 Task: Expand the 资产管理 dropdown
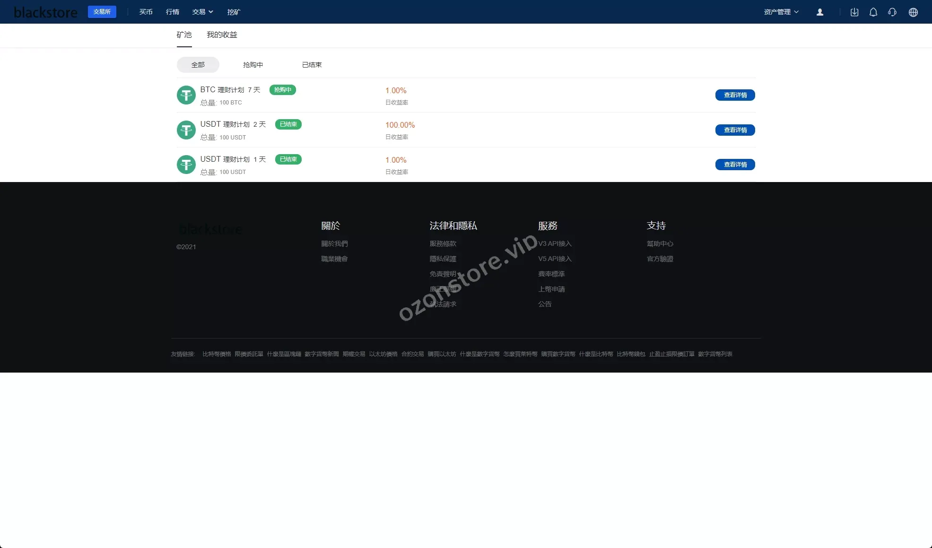[x=781, y=12]
